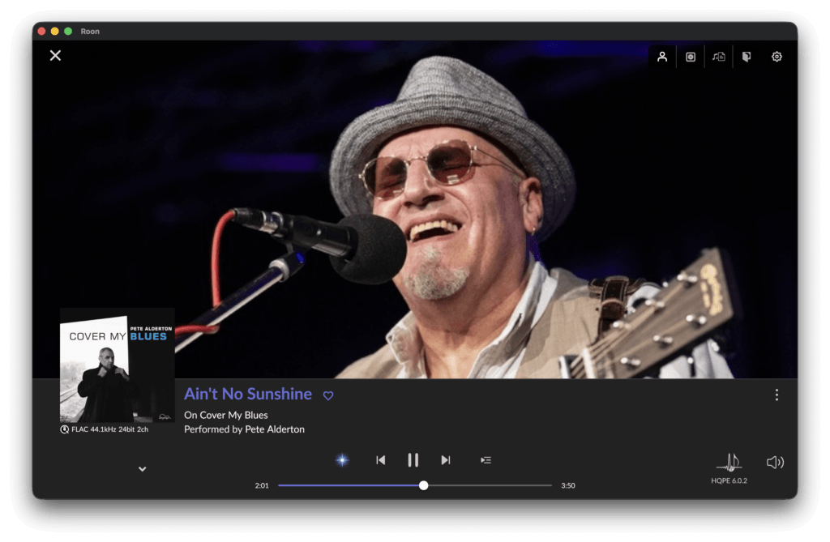Pause the current track
This screenshot has width=830, height=542.
click(413, 460)
